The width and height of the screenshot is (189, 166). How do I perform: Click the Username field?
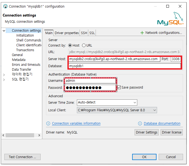point(90,81)
